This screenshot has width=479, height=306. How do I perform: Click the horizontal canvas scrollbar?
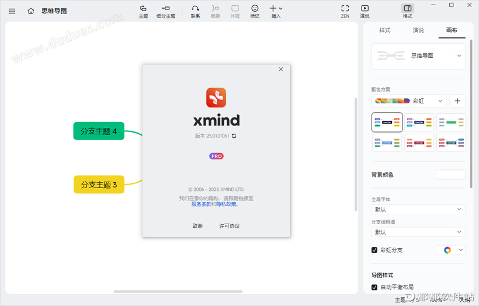coord(178,291)
